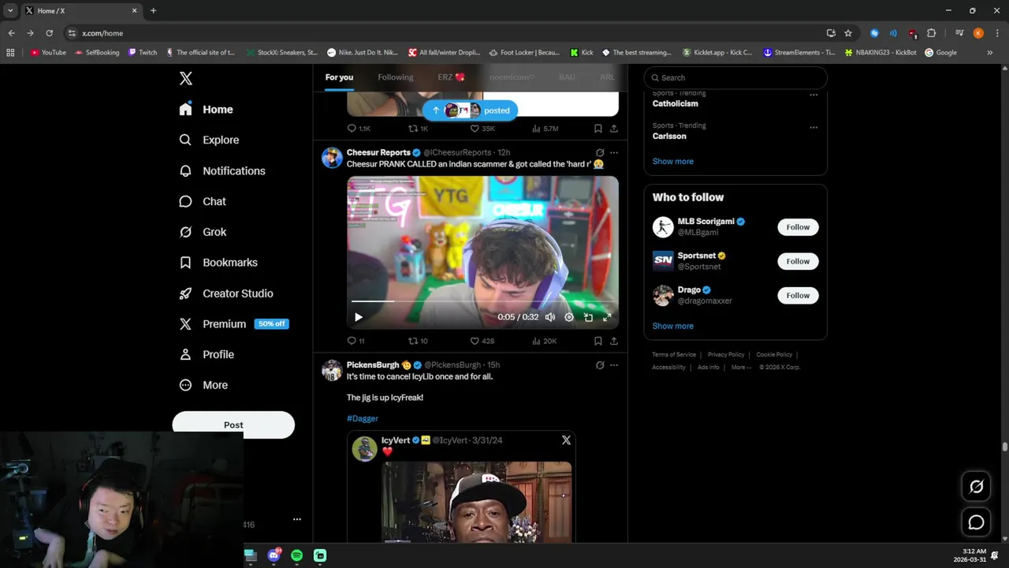Open the footer More dropdown
Image resolution: width=1009 pixels, height=568 pixels.
(741, 368)
